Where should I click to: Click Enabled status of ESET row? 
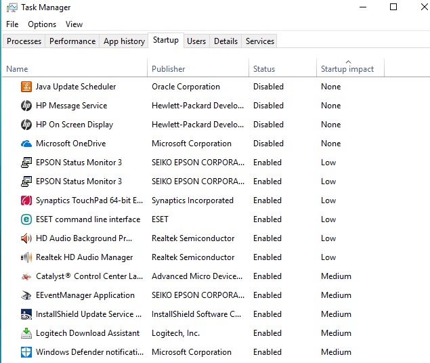point(267,219)
